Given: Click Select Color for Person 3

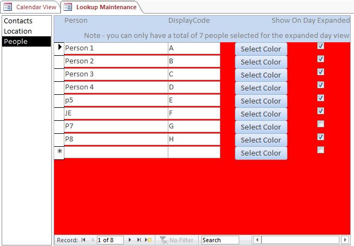Looking at the screenshot, I should [x=261, y=75].
